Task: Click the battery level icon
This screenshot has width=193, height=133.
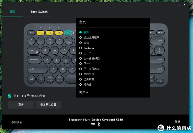Action: point(93,124)
